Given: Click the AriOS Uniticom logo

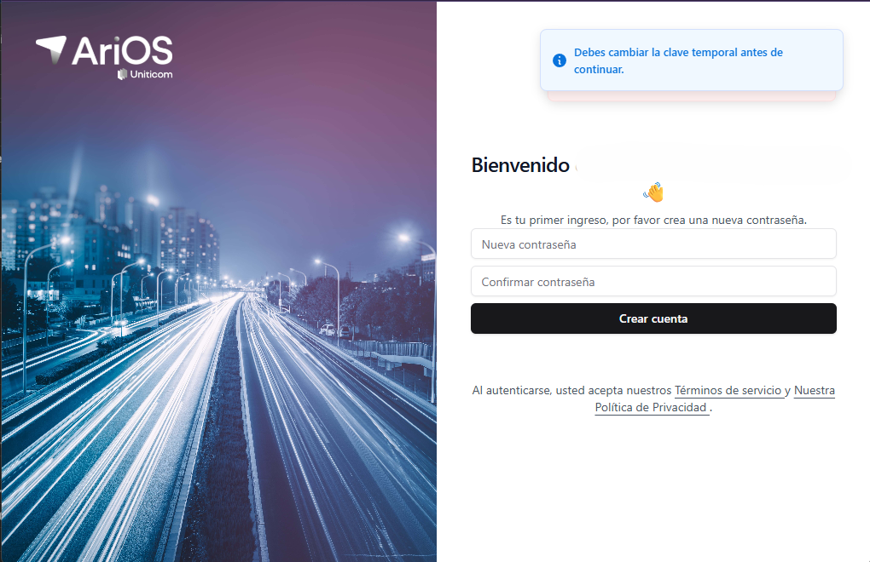Looking at the screenshot, I should [x=104, y=57].
